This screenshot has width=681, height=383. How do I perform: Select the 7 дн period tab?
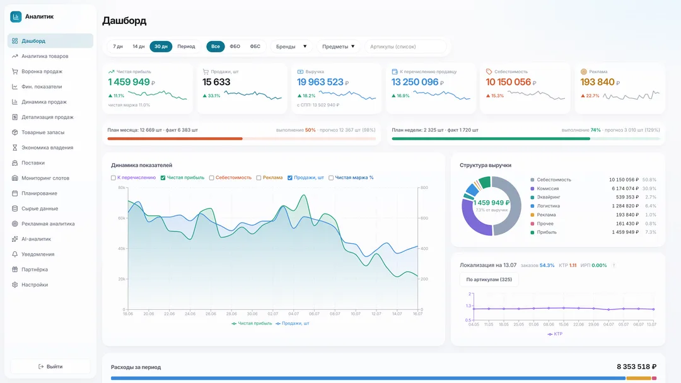[118, 47]
